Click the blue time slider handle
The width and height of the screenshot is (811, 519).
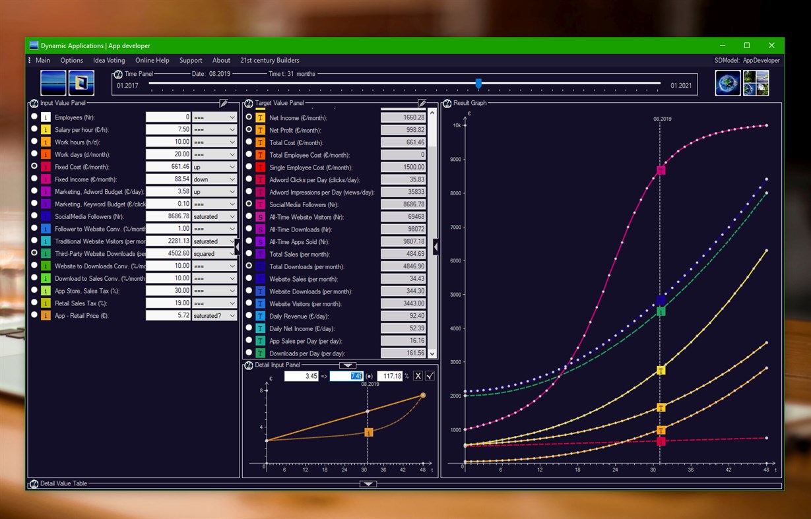[478, 84]
